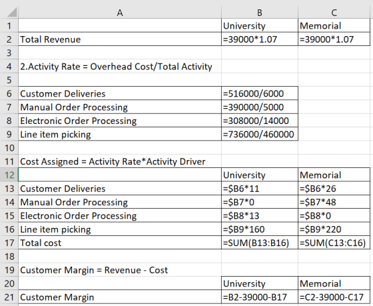
Task: Click cell A2 'Total Revenue'
Action: [120, 39]
